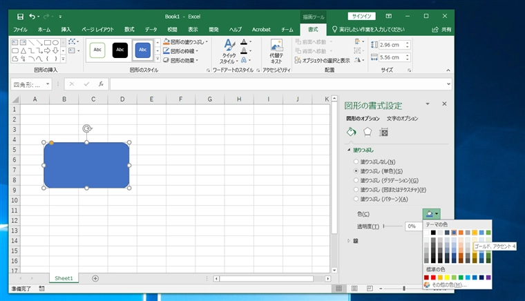The width and height of the screenshot is (525, 301).
Task: Click the Quick Styles (クイックスタイル) icon
Action: [x=229, y=50]
